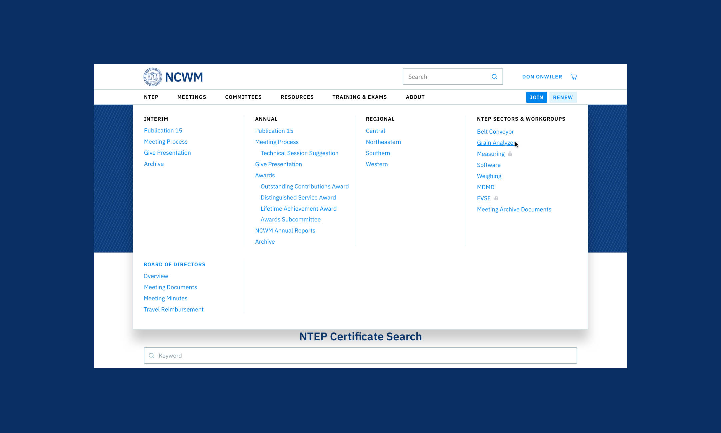This screenshot has width=721, height=433.
Task: Expand the BOARD OF DIRECTORS section
Action: [174, 264]
